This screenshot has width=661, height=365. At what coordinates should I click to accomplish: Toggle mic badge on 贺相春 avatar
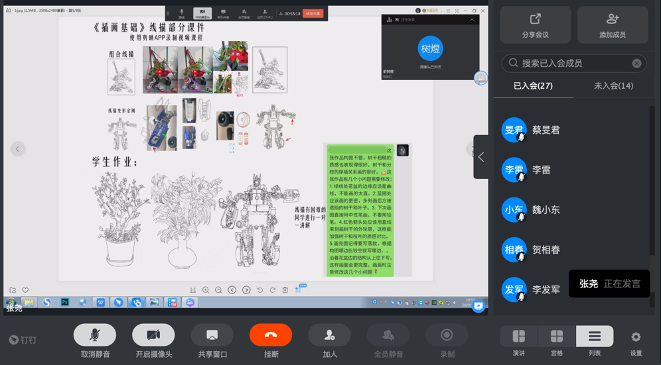(x=522, y=257)
